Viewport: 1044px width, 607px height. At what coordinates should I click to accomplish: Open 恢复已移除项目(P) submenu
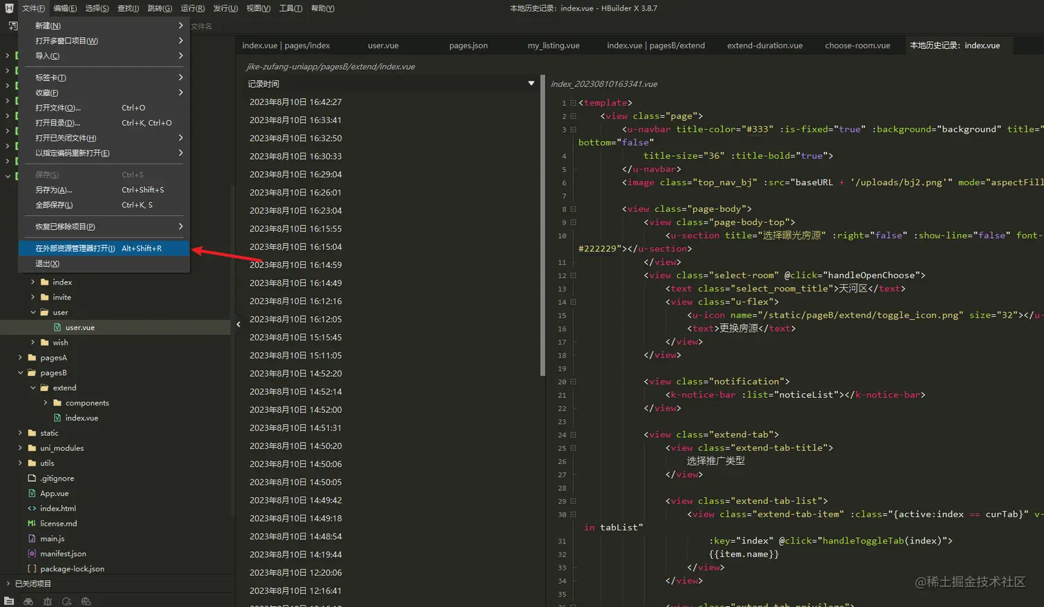[104, 227]
